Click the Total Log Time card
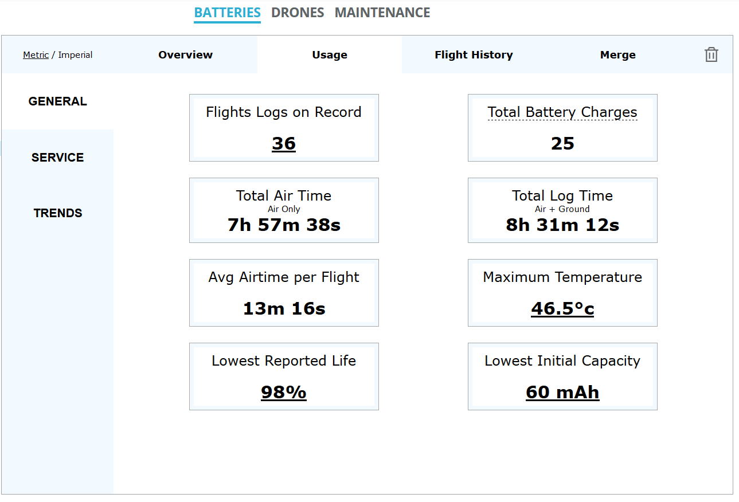739x502 pixels. tap(562, 210)
